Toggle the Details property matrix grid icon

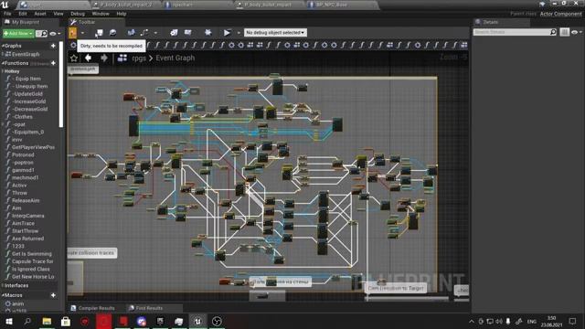click(x=565, y=33)
